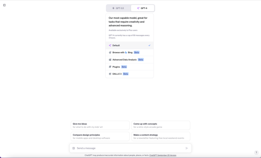Image resolution: width=261 pixels, height=158 pixels.
Task: Click the sparkle icon next to Default
Action: tap(110, 45)
